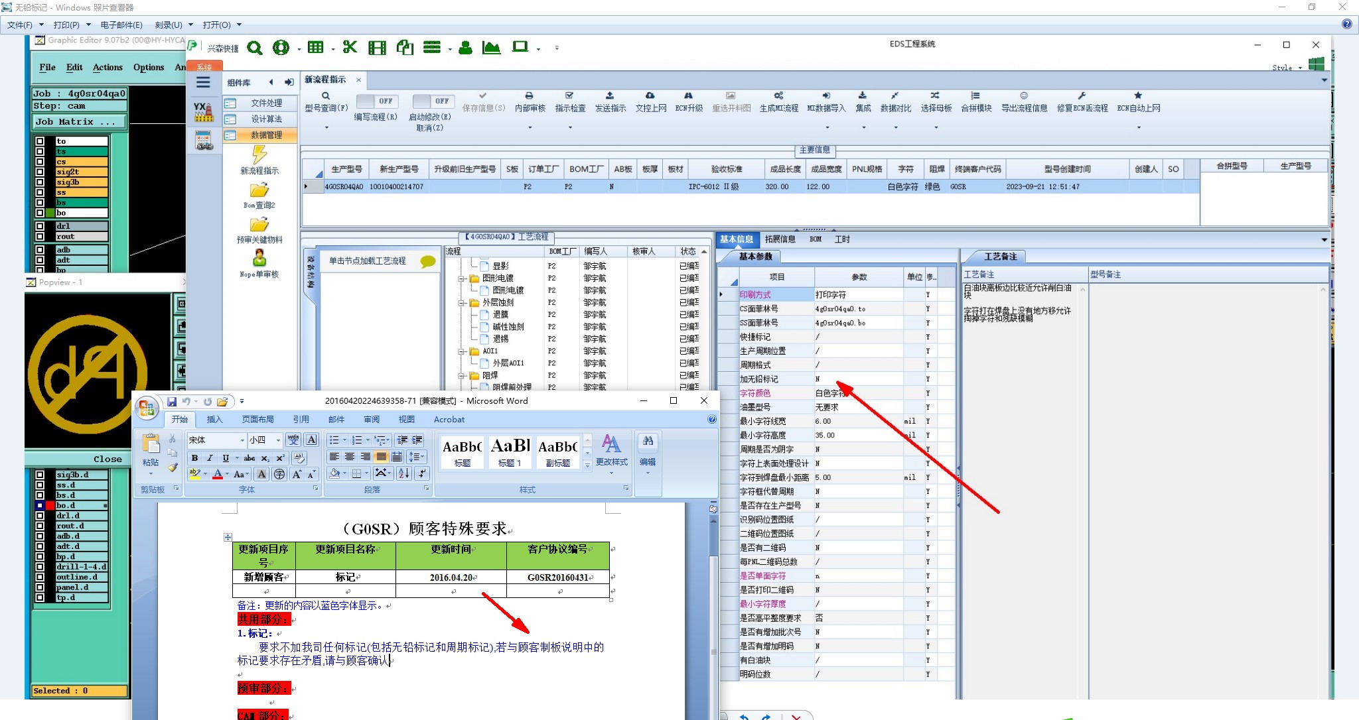
Task: Collapse the 外层蚀刻 tree folder
Action: [461, 303]
